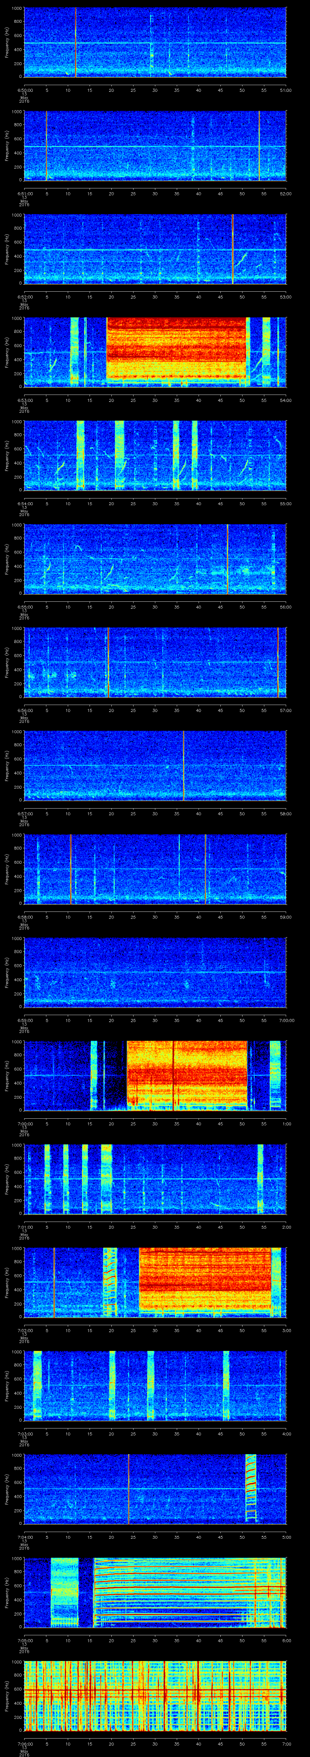Image resolution: width=310 pixels, height=1757 pixels.
Task: Click the 6:57:00 timestamp label
Action: coord(25,814)
